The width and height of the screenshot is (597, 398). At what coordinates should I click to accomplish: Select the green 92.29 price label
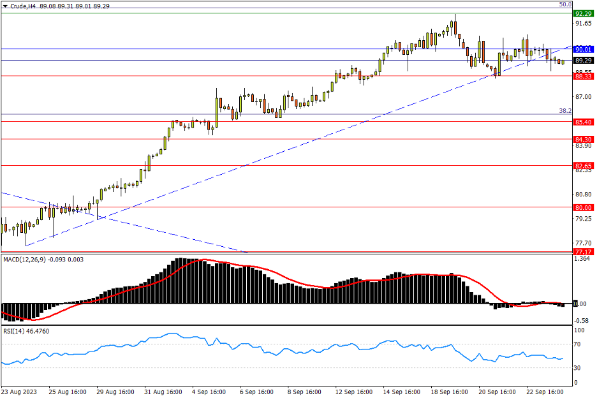[x=582, y=13]
